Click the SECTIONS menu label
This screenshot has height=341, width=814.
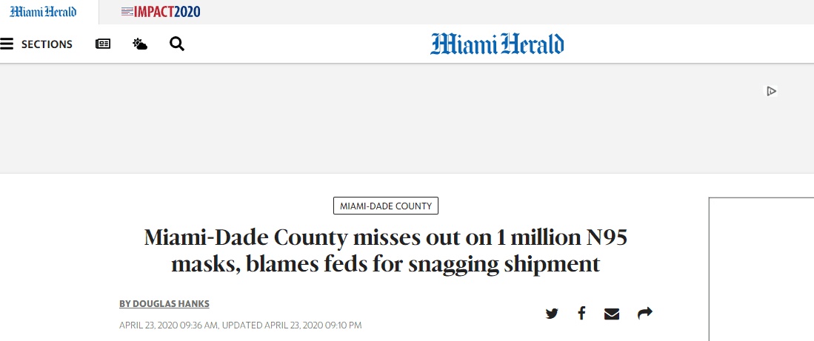pos(47,44)
